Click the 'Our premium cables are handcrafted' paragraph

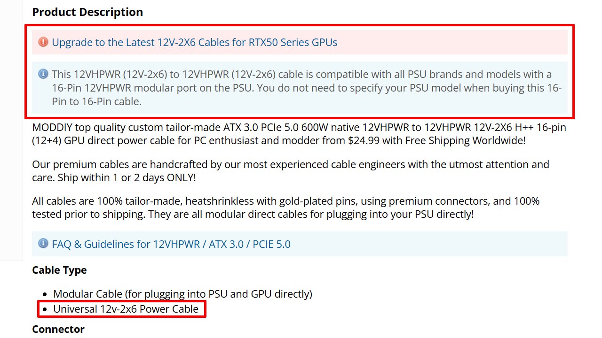(x=290, y=165)
